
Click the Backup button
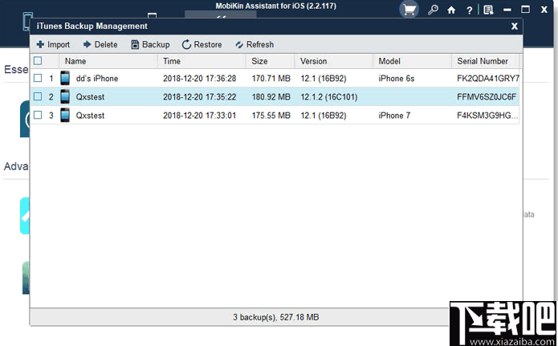coord(150,44)
